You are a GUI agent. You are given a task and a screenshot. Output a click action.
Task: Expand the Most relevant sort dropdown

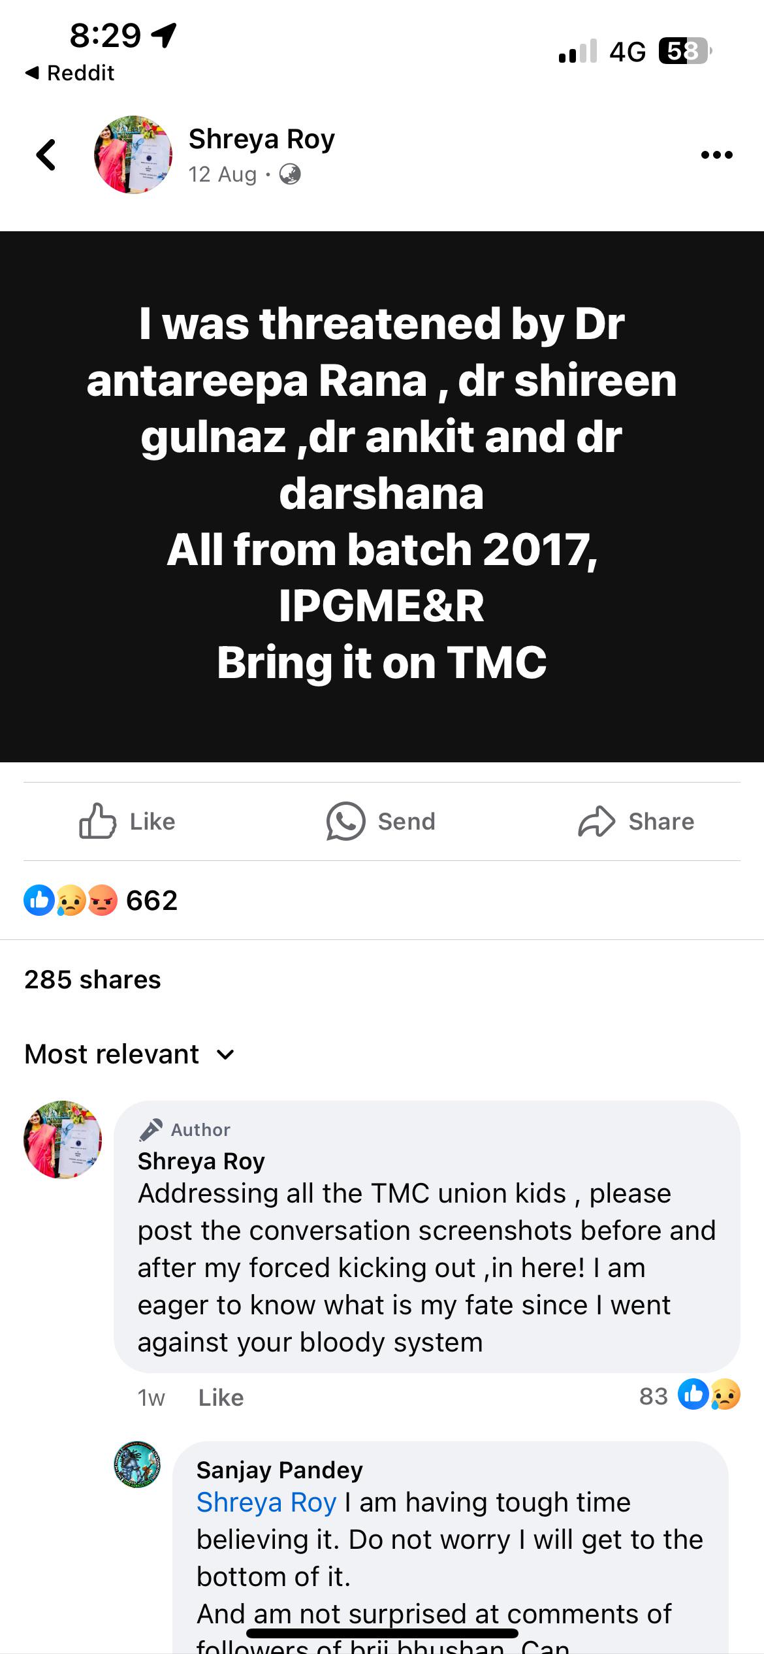point(129,1054)
